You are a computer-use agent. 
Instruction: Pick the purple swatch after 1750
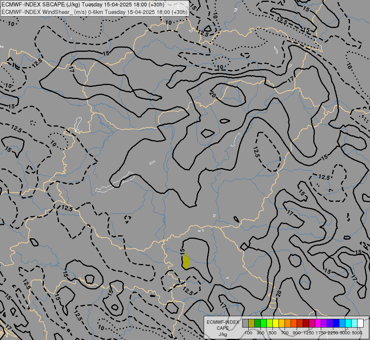tap(324, 323)
